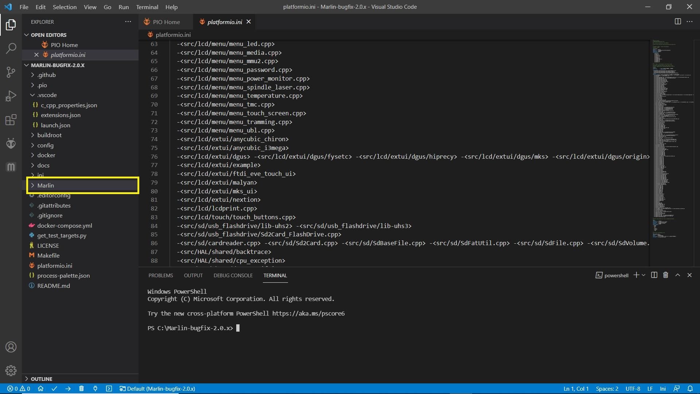Switch to the PROBLEMS panel tab
The width and height of the screenshot is (700, 394).
click(x=160, y=275)
